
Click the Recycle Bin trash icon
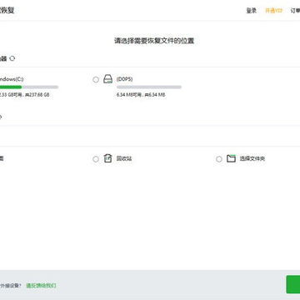pos(107,158)
